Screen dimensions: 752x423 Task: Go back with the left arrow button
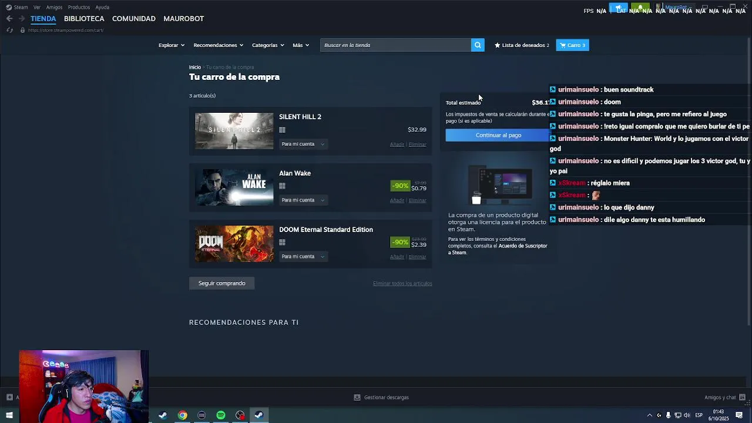(x=9, y=19)
